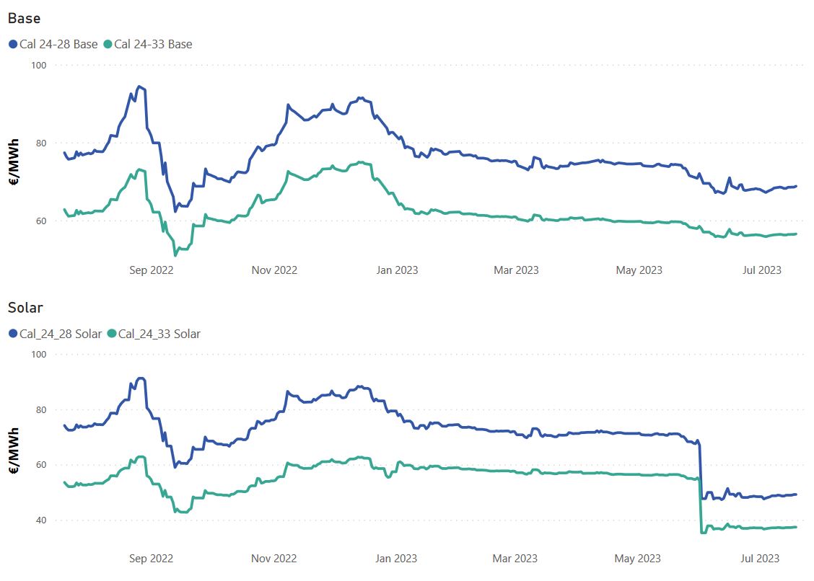This screenshot has height=581, width=814.
Task: Click the blue Cal_24_28 Solar legend dot
Action: [x=13, y=334]
